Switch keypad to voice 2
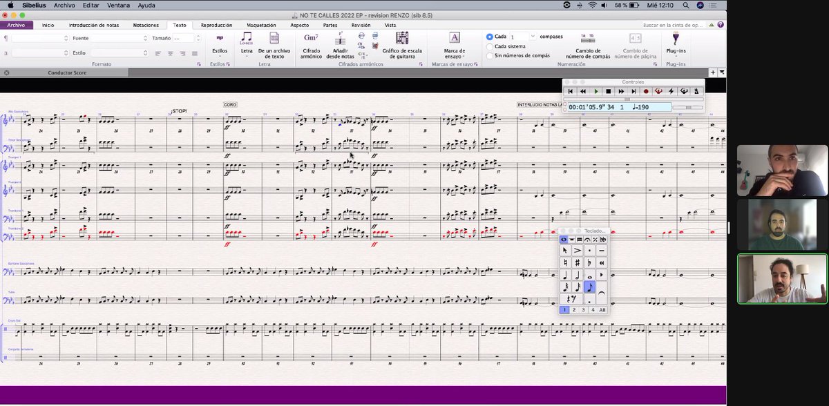The image size is (829, 406). tap(574, 310)
